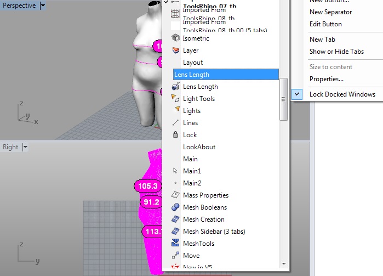
Task: Click the Isometric toolbar cube icon
Action: tap(175, 38)
